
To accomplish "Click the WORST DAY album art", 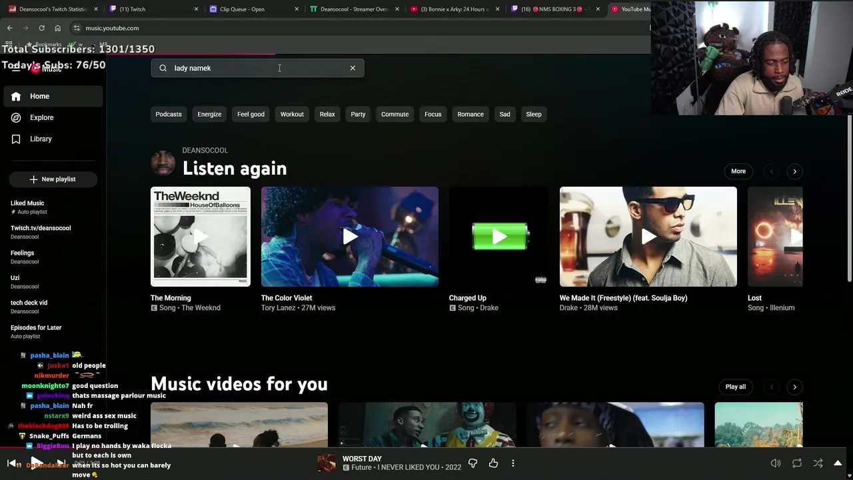I will [327, 463].
